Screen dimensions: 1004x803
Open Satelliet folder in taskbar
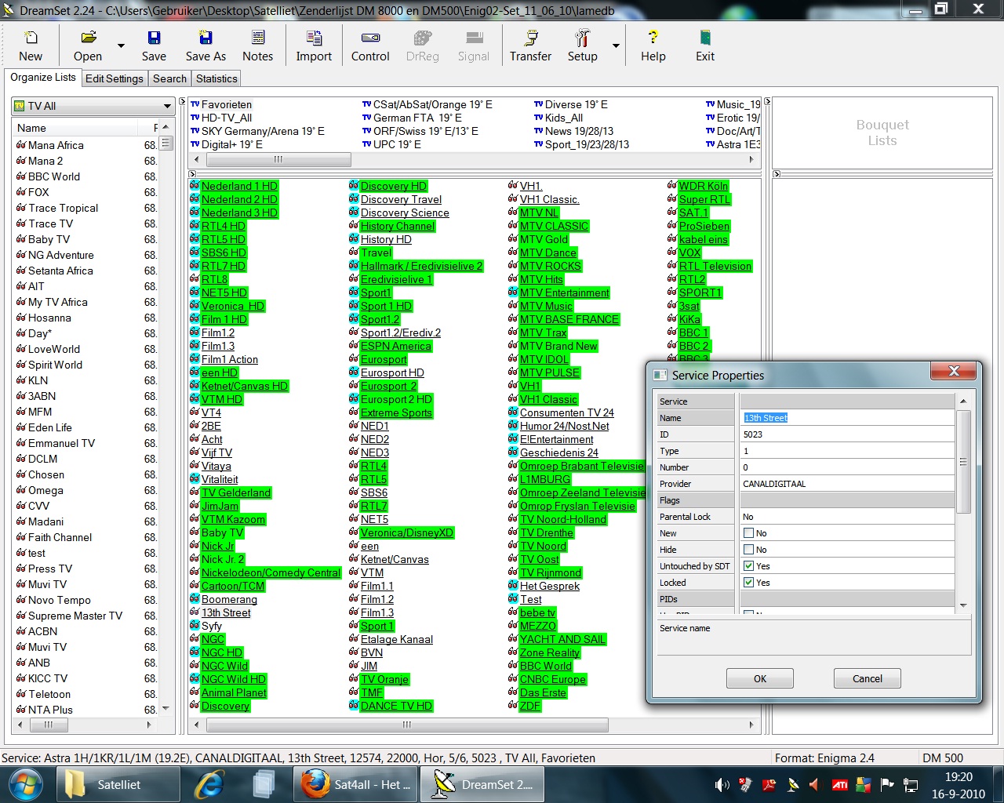coord(119,784)
